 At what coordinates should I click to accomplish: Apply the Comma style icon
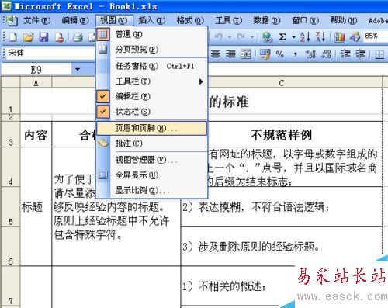[x=295, y=54]
